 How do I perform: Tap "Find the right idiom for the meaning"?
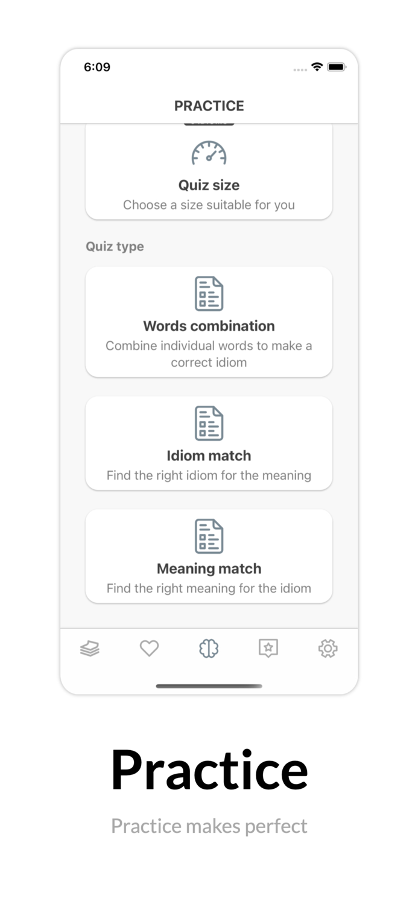click(x=209, y=475)
